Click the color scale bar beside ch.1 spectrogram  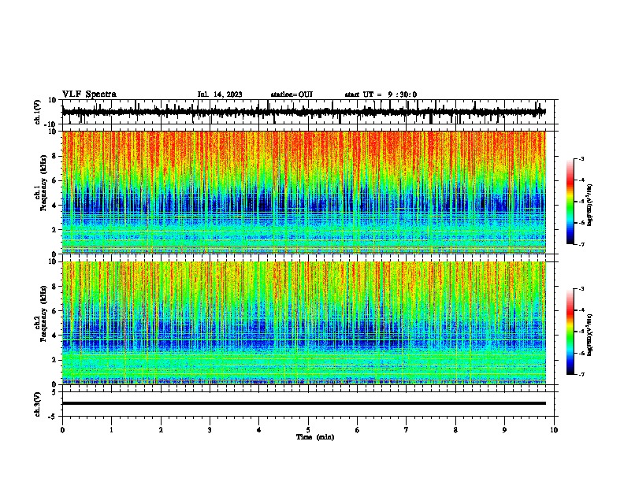[x=570, y=202]
